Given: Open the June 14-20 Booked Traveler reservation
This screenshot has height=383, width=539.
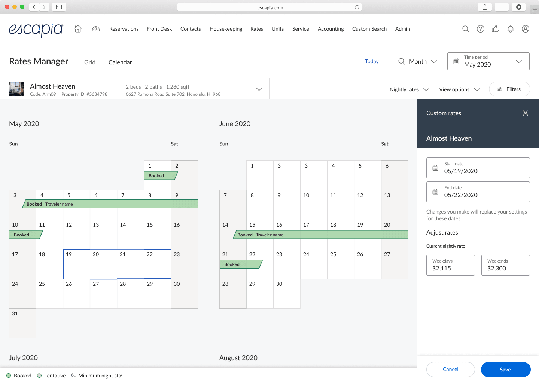Looking at the screenshot, I should click(320, 235).
